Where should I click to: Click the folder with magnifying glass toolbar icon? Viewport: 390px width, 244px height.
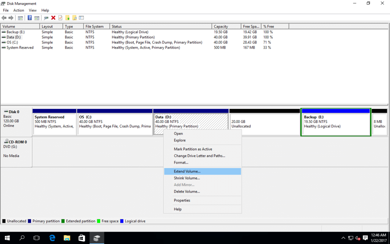coord(75,17)
